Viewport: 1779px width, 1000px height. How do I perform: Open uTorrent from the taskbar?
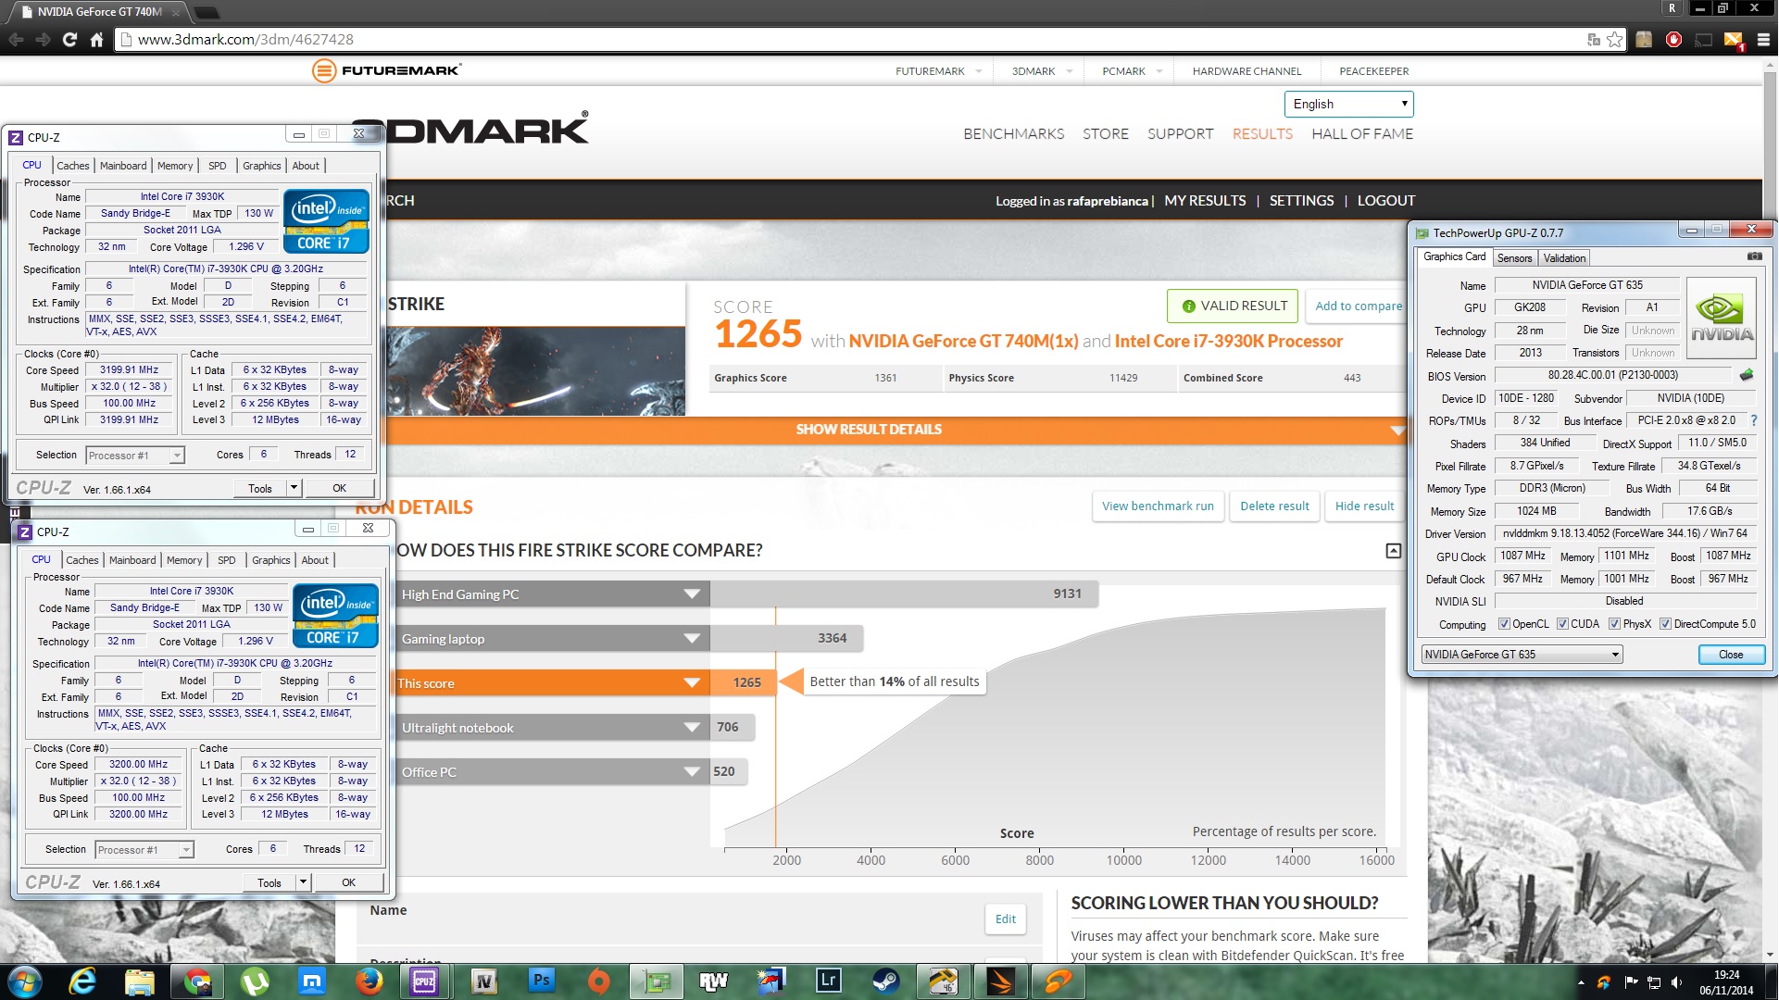point(255,981)
